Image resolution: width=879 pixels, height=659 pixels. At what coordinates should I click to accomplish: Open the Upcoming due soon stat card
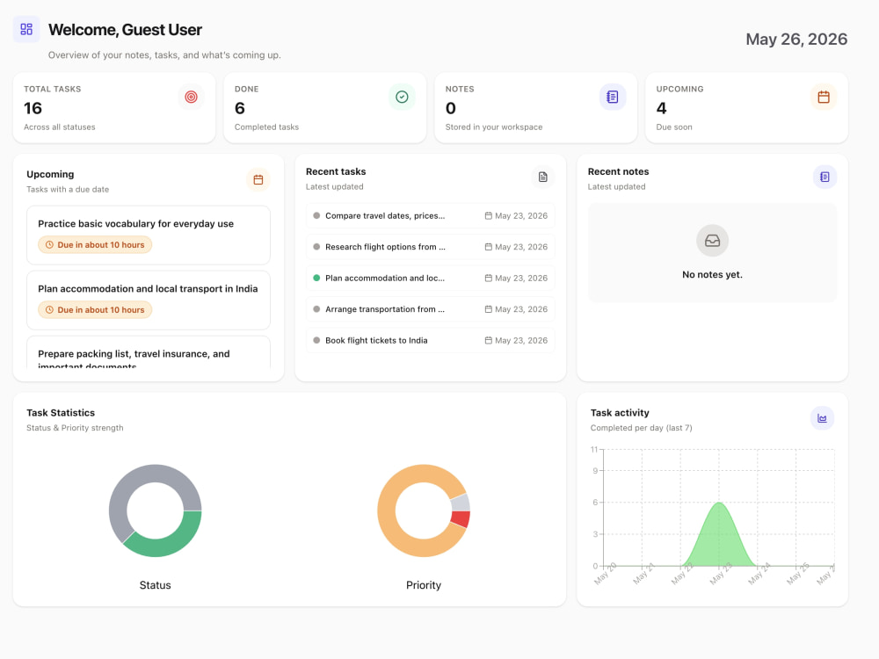[x=746, y=107]
